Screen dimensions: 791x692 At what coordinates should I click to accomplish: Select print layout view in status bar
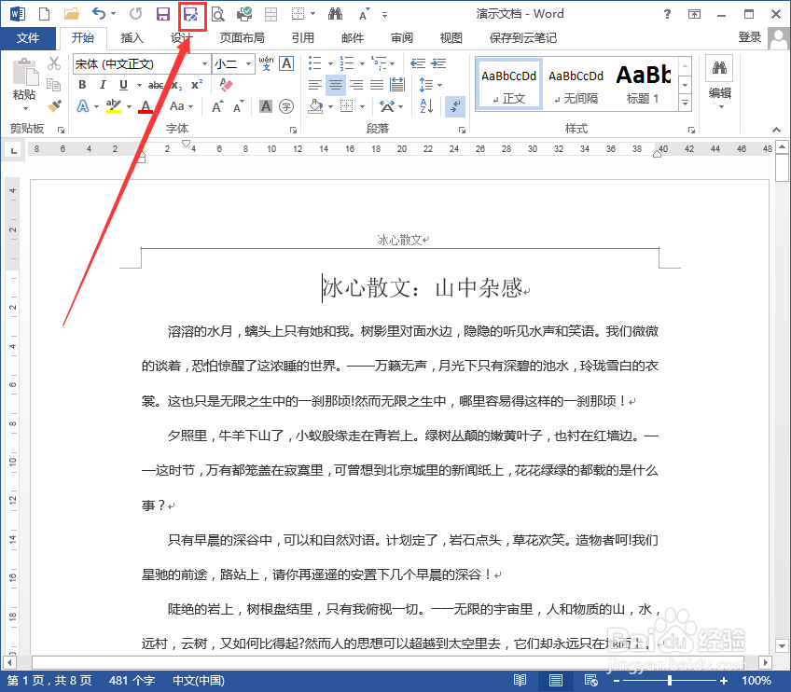pos(555,681)
